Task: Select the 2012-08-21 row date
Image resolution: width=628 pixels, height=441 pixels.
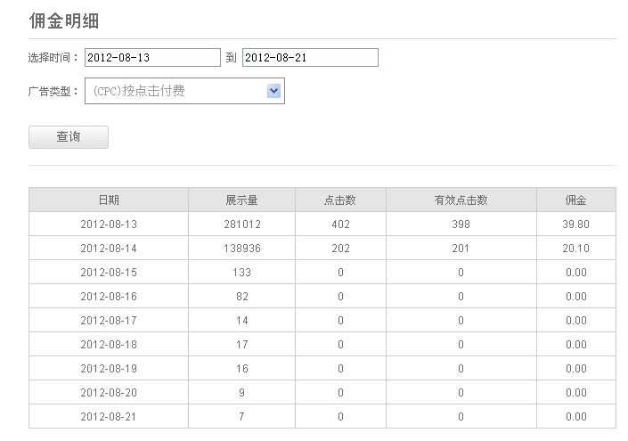Action: 109,417
